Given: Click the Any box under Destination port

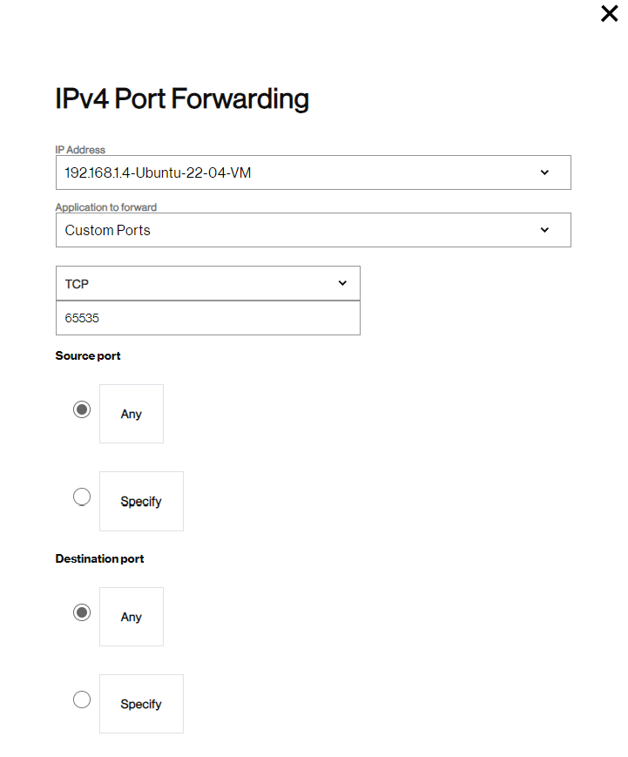Looking at the screenshot, I should click(x=132, y=617).
